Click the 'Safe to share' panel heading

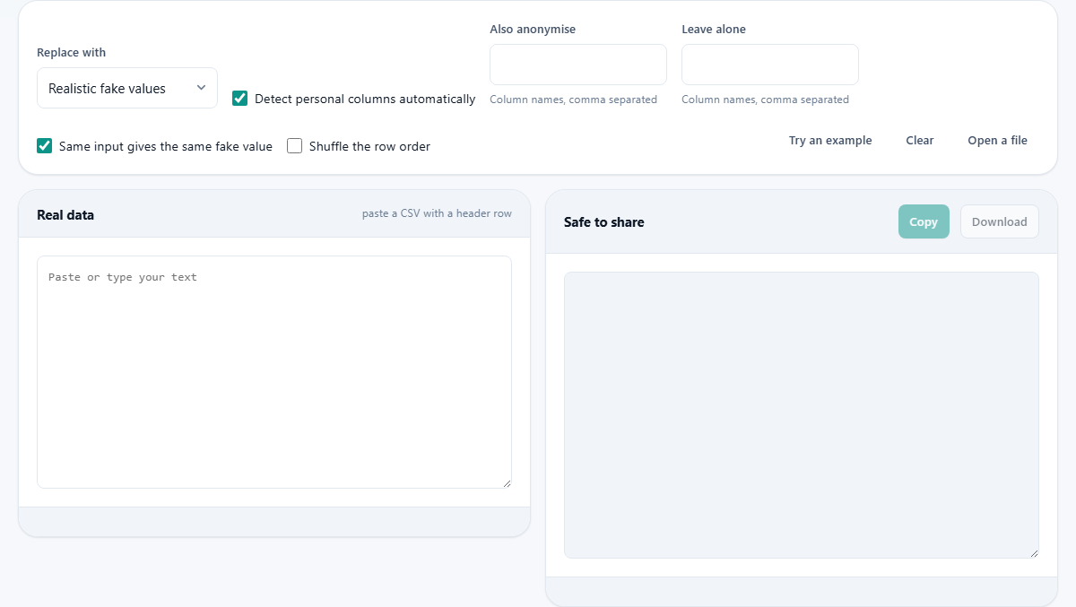pyautogui.click(x=604, y=221)
